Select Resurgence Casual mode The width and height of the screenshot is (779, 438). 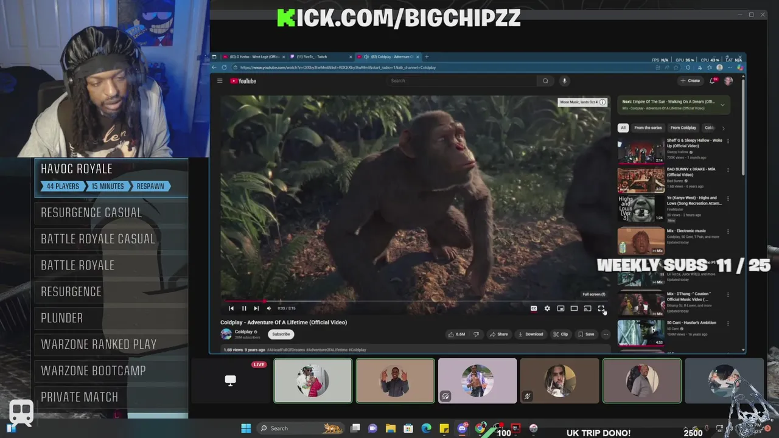pyautogui.click(x=111, y=212)
